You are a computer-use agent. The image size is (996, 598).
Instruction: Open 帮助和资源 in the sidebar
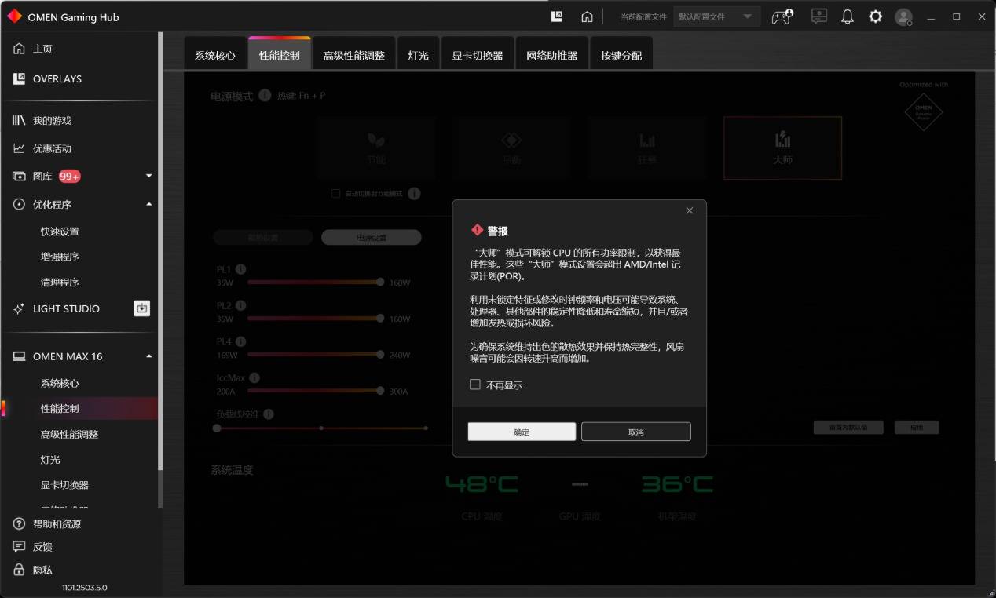pyautogui.click(x=57, y=523)
